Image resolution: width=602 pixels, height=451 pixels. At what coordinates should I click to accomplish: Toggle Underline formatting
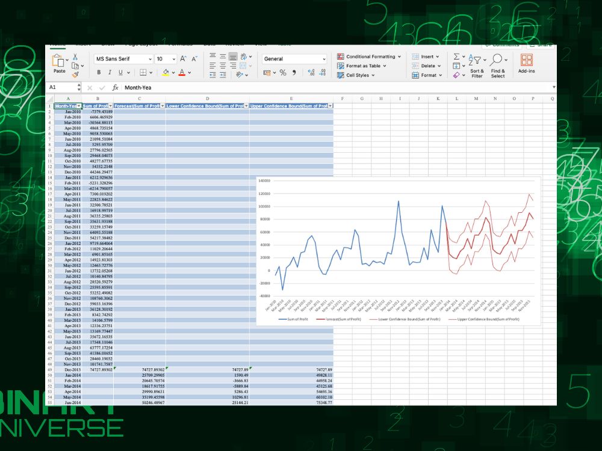click(x=120, y=72)
